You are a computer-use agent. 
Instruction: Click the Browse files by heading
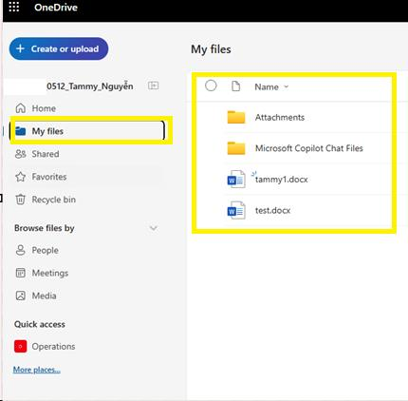45,228
